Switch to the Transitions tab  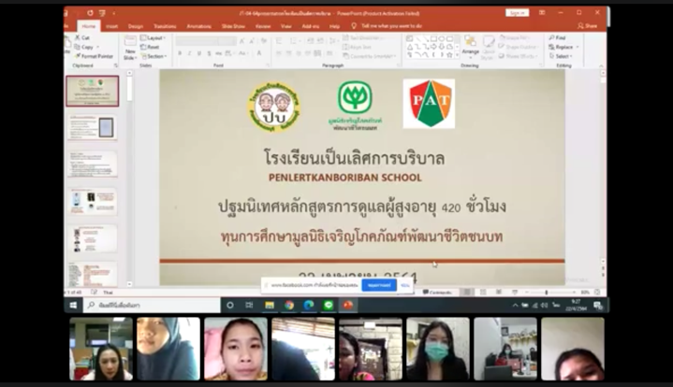pos(165,26)
